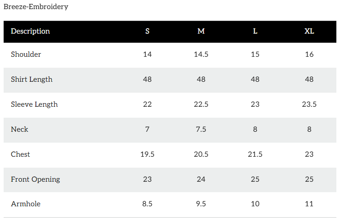Click the Chest row label
This screenshot has width=340, height=224.
pos(20,154)
